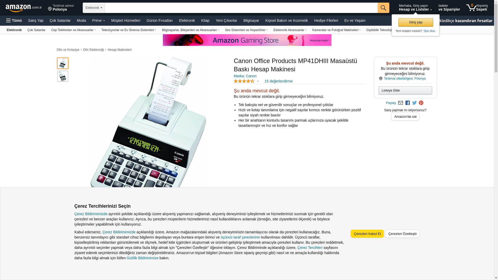Click the search magnifier button
The width and height of the screenshot is (498, 280).
(383, 8)
